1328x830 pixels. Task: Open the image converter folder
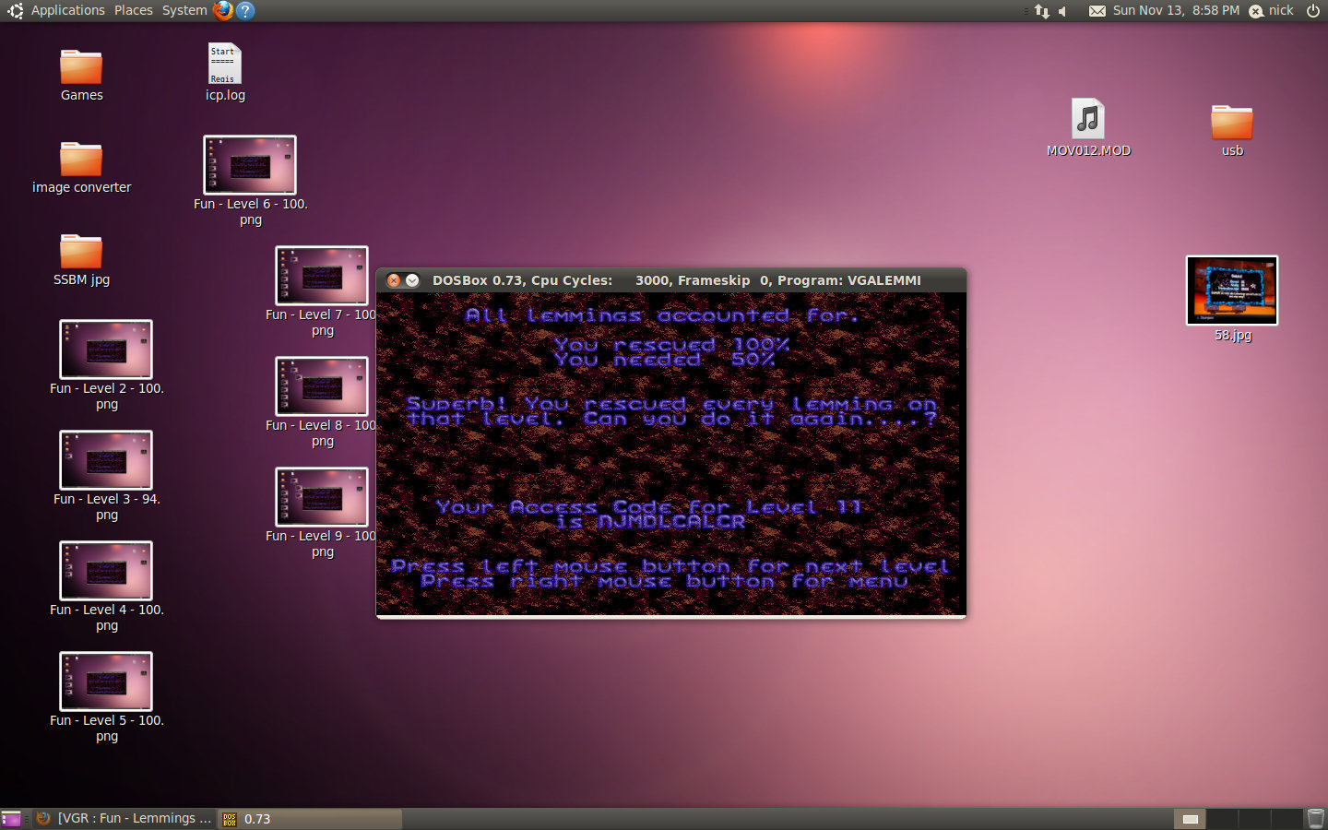click(x=81, y=160)
